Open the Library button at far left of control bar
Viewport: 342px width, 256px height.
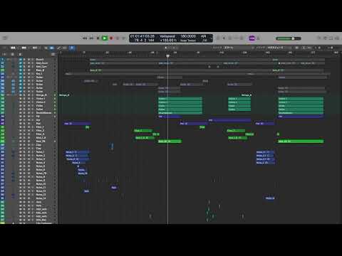(5, 38)
